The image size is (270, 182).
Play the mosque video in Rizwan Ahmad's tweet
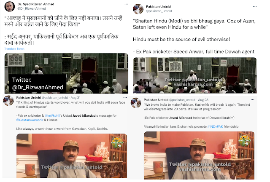click(x=66, y=73)
